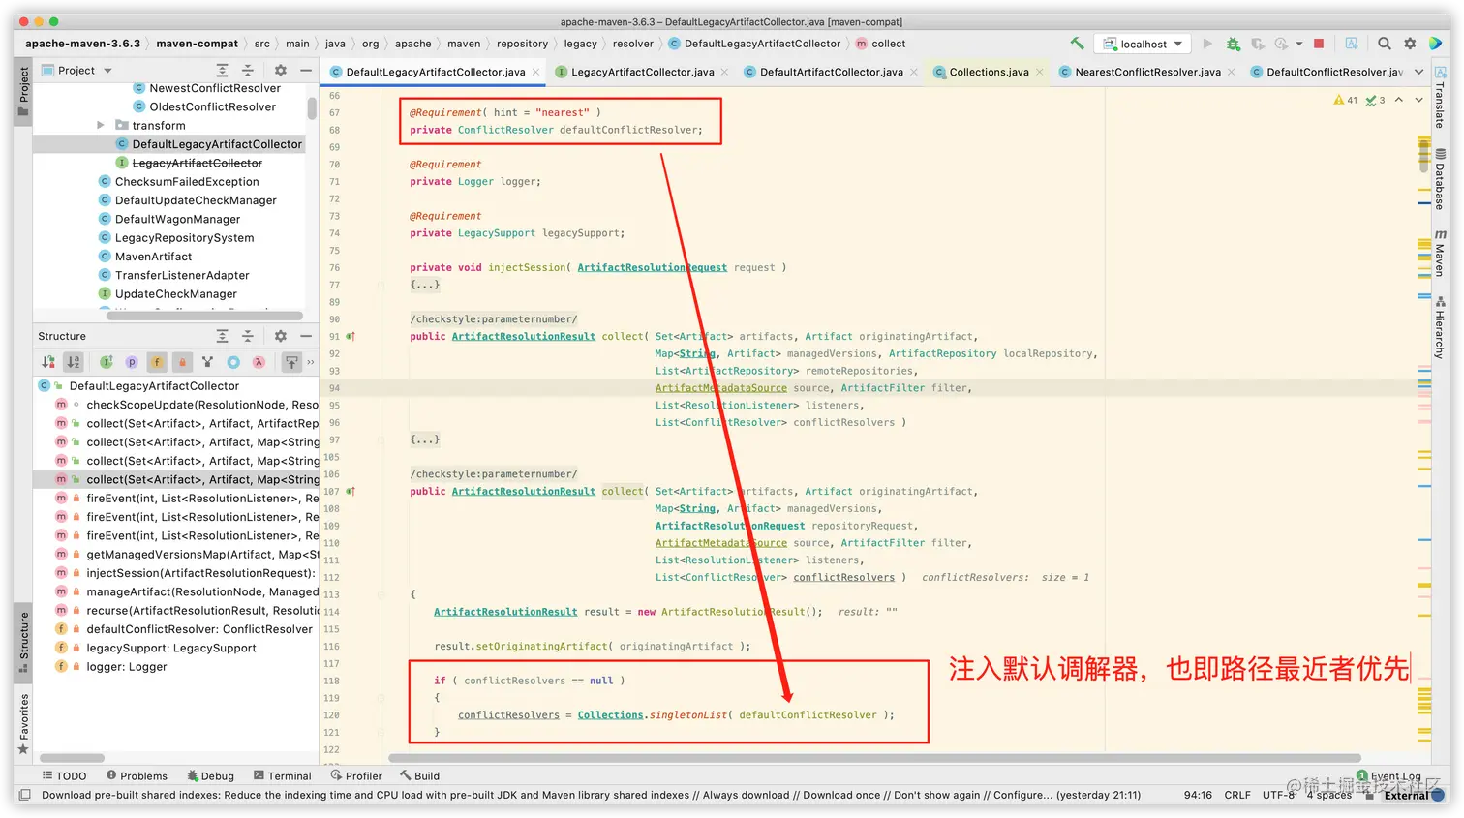Open Database side panel
1464x818 pixels.
pos(1440,179)
